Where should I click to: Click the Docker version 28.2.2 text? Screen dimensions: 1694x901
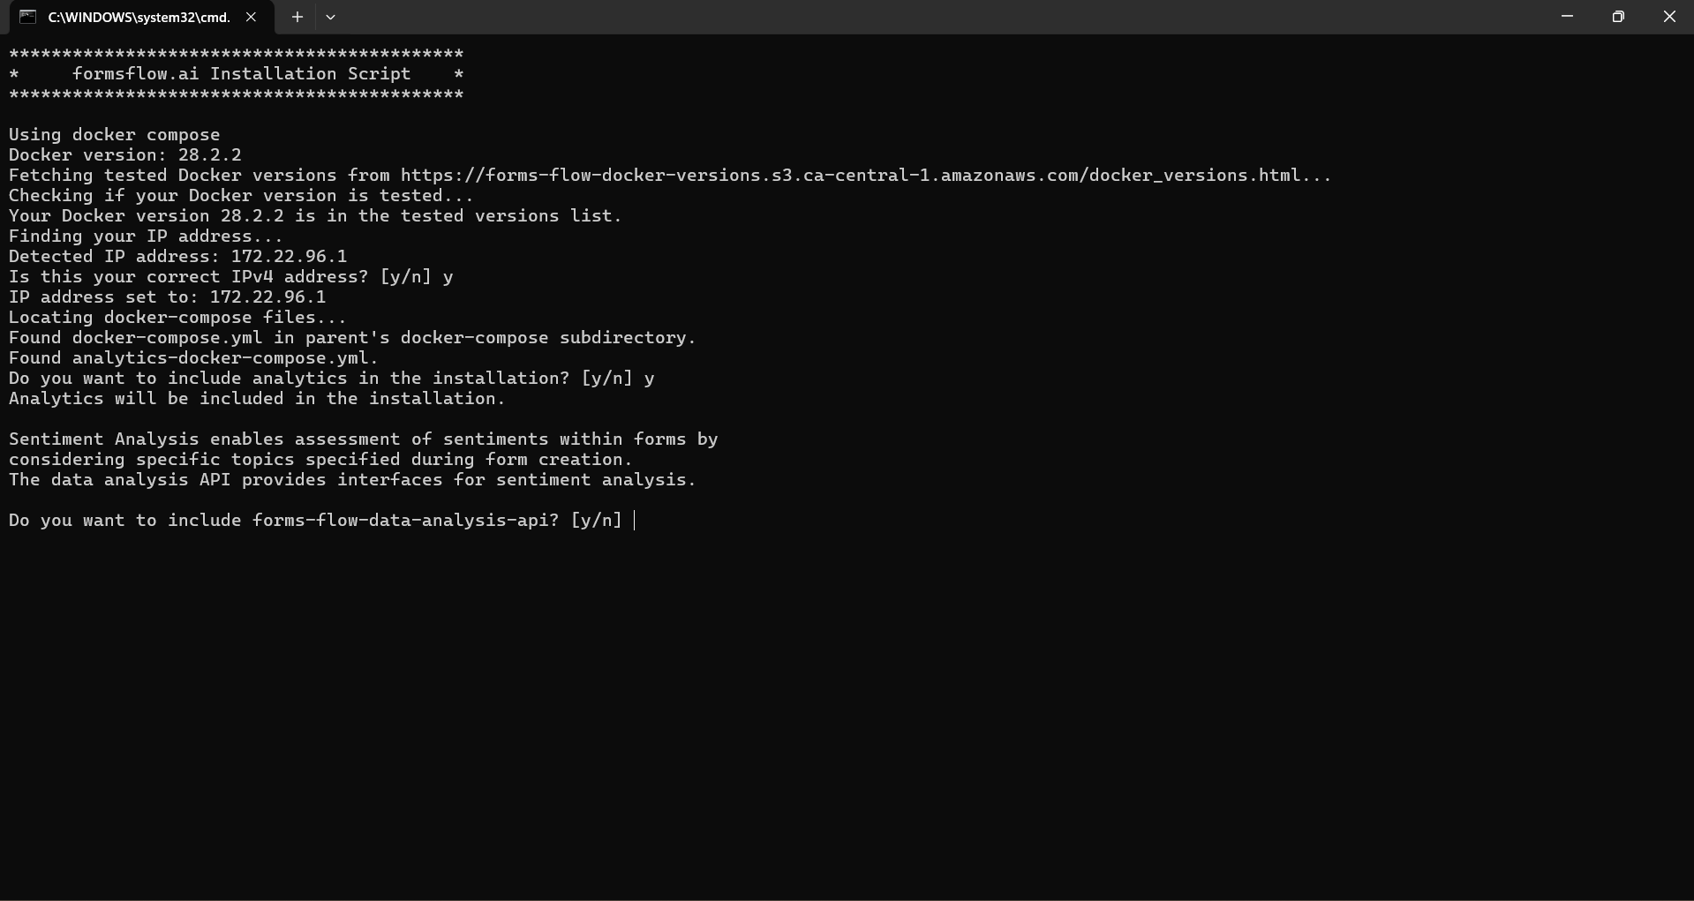click(x=124, y=154)
